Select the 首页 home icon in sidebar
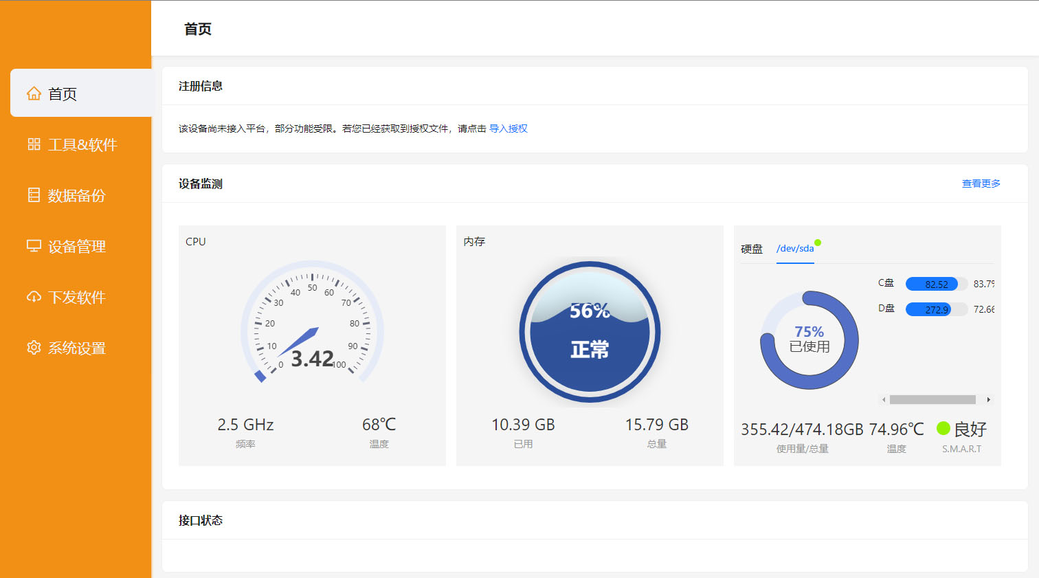The image size is (1039, 578). [x=34, y=93]
